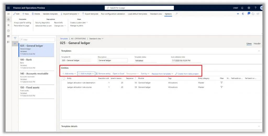This screenshot has width=268, height=136.
Task: Click Standard view in action pane
Action: (x=156, y=14)
